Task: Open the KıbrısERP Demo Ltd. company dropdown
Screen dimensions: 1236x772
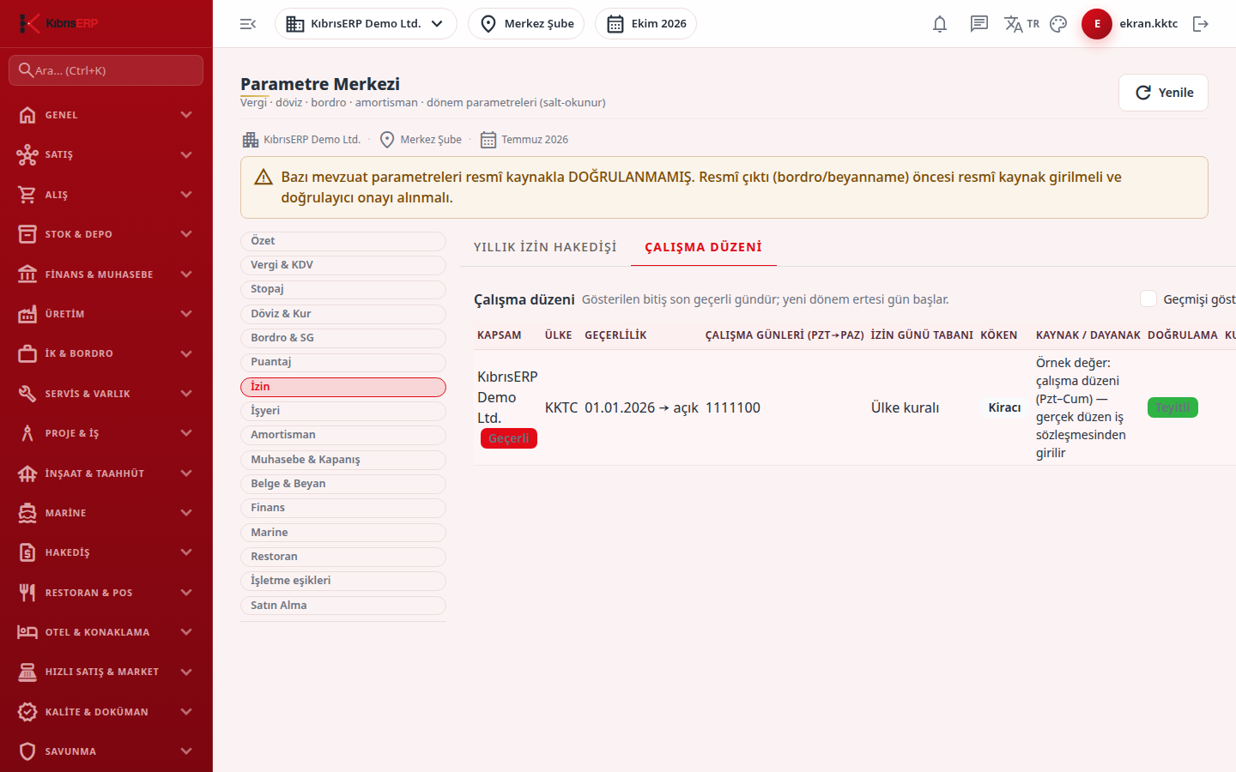Action: point(366,24)
